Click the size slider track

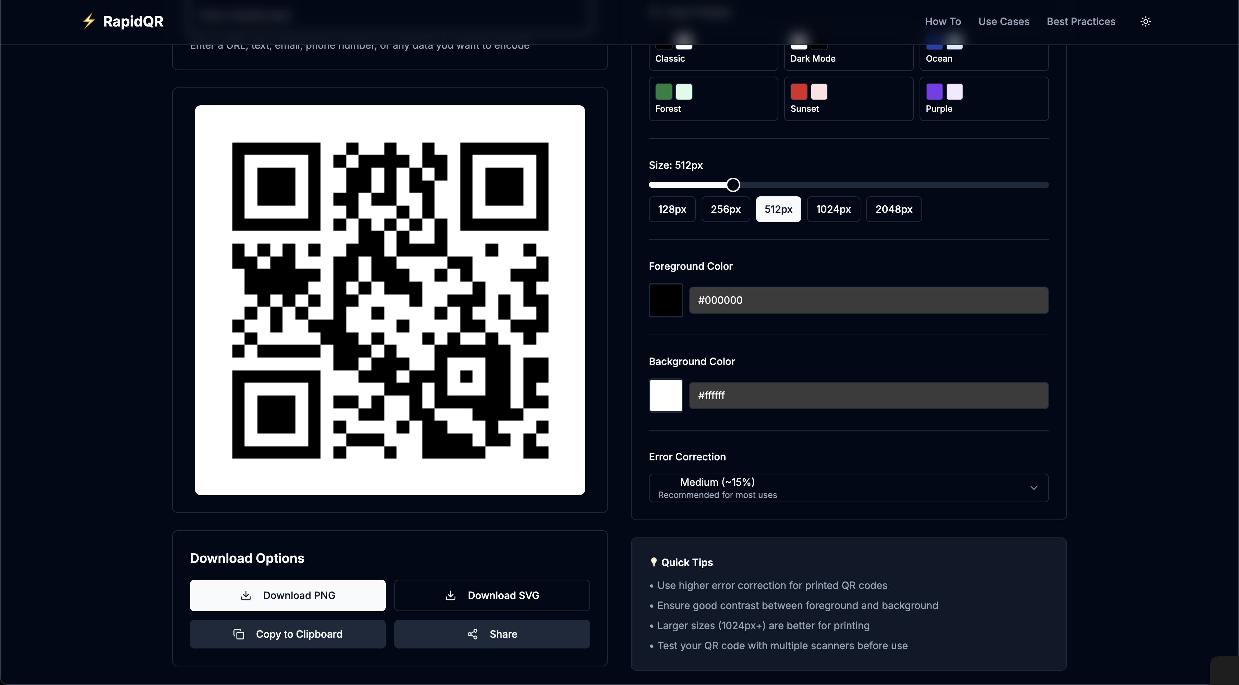point(849,185)
